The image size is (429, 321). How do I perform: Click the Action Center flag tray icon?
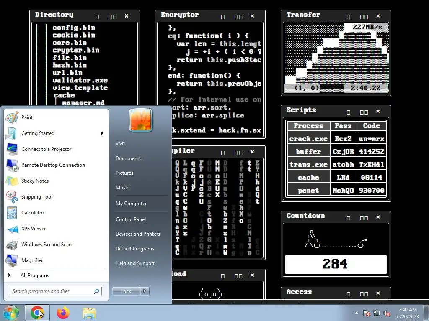tap(367, 313)
